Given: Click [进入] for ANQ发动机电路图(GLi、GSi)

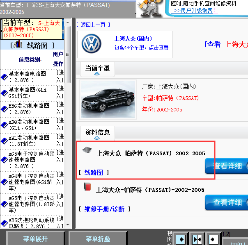Looking at the screenshot, I should (60, 124).
